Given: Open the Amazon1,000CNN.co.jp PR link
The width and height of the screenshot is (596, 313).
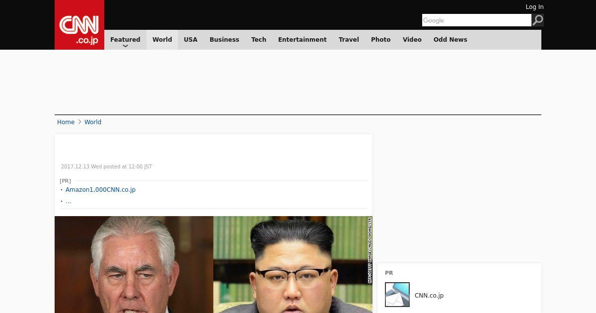Looking at the screenshot, I should pos(100,190).
